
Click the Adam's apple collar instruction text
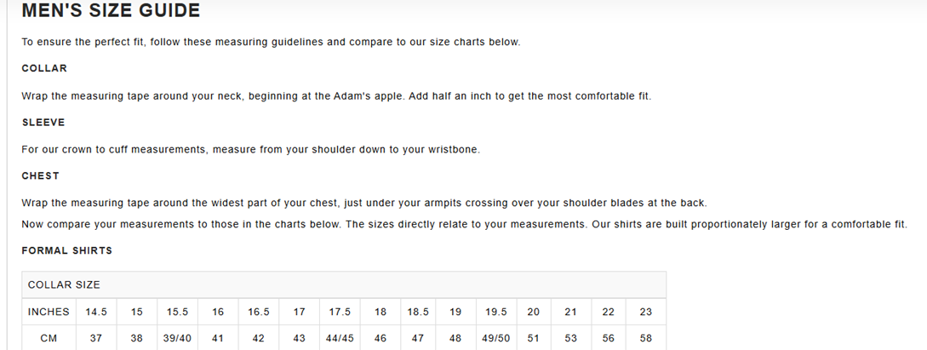[336, 95]
